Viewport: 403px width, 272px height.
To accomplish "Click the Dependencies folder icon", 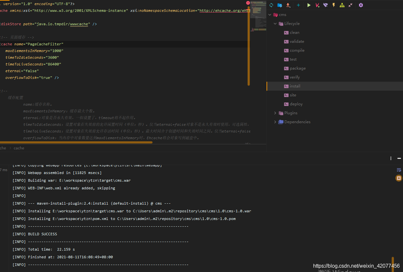I will pyautogui.click(x=281, y=122).
